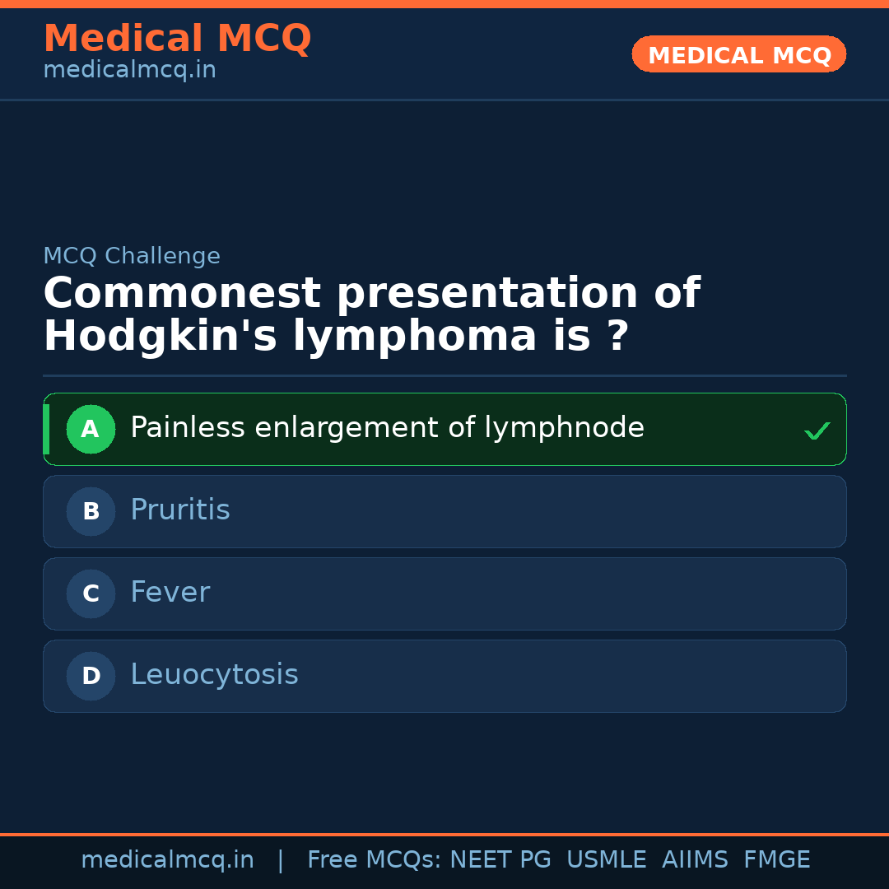Open medicalmcq.in link under the header

point(129,70)
